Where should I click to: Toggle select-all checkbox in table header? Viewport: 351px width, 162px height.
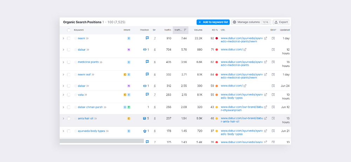[69, 30]
